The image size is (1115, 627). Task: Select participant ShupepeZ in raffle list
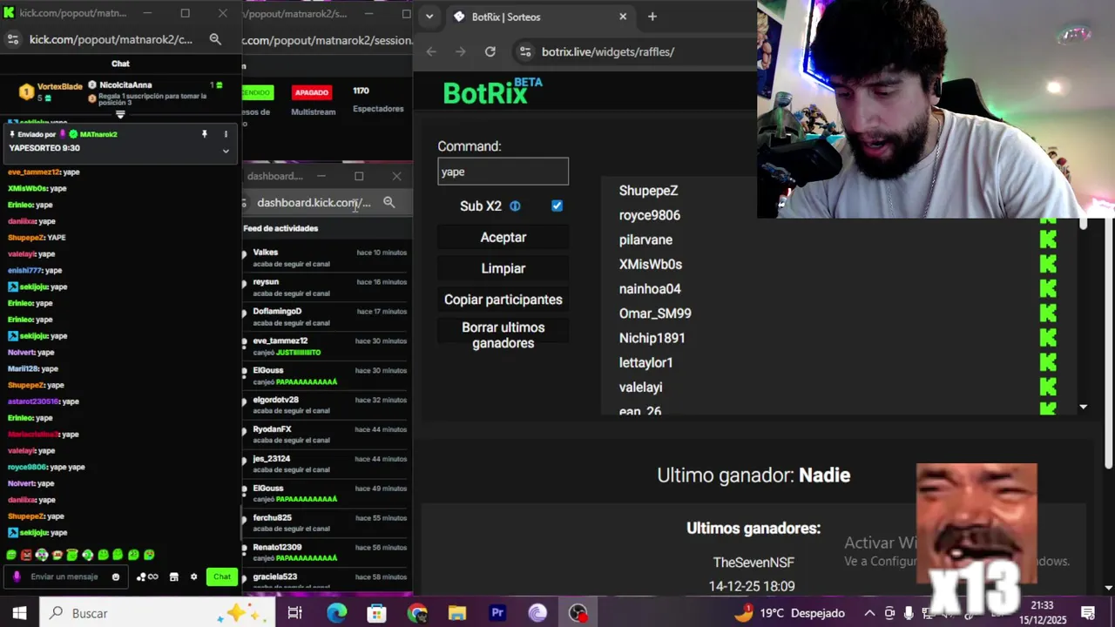point(648,191)
